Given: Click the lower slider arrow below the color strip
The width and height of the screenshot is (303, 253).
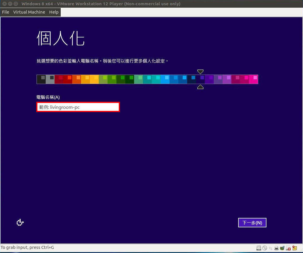Looking at the screenshot, I should pyautogui.click(x=200, y=87).
